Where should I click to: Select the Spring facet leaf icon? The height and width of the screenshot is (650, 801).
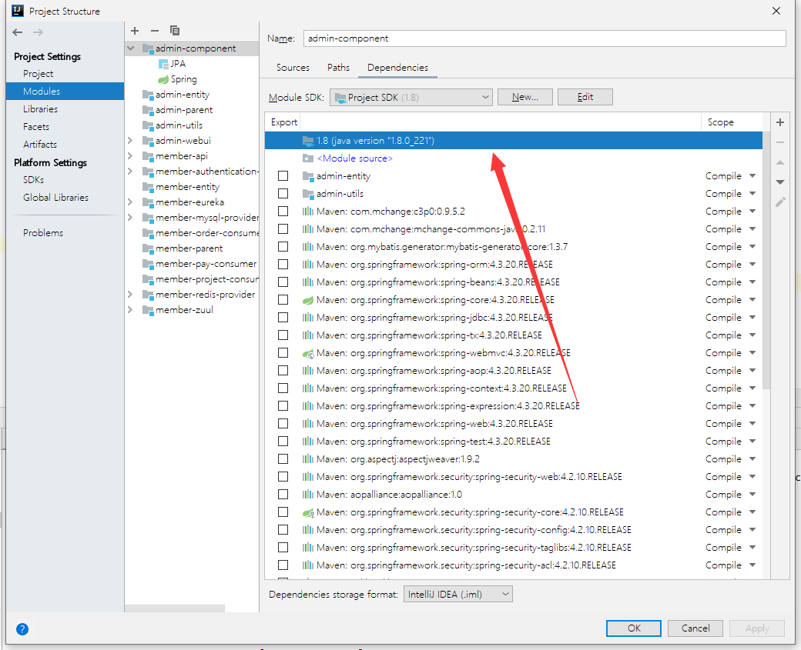(x=163, y=79)
